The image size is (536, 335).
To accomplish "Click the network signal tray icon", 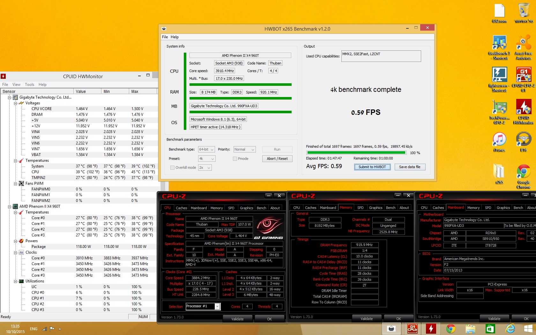I will (x=44, y=329).
